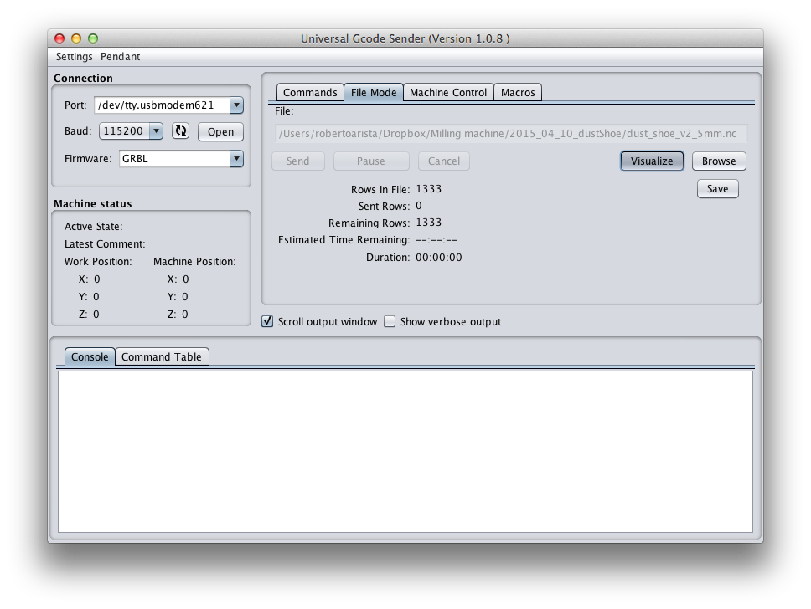811x609 pixels.
Task: Expand the Port dropdown arrow
Action: (x=236, y=105)
